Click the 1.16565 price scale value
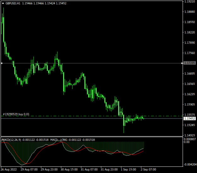197x173 pixels. coord(189,84)
